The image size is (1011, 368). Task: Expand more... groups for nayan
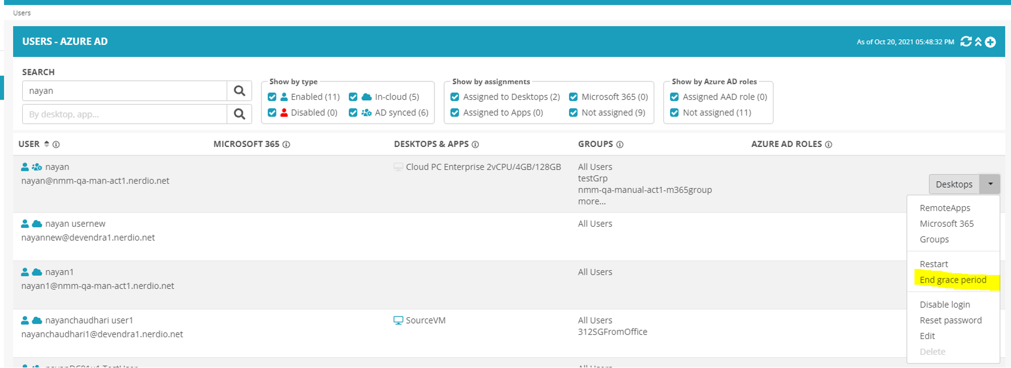(x=591, y=202)
